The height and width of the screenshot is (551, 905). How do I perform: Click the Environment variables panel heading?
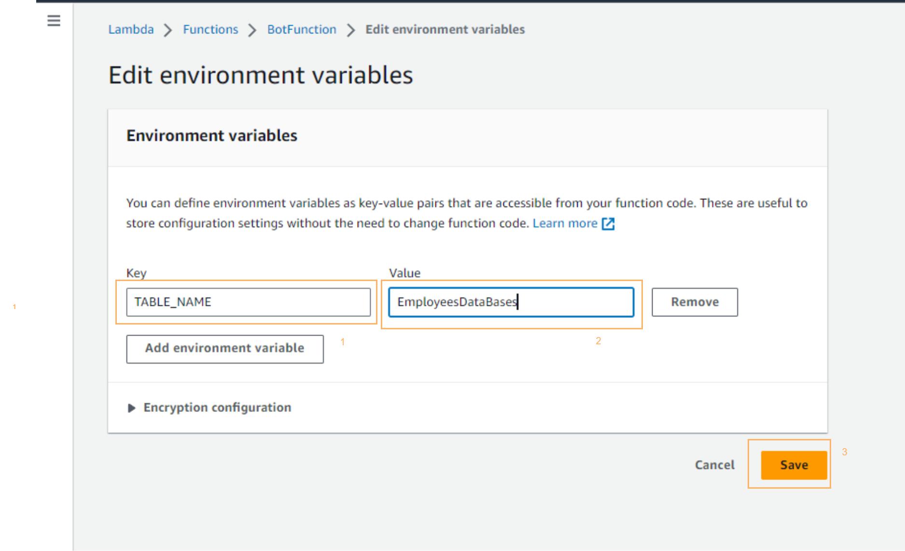click(212, 136)
